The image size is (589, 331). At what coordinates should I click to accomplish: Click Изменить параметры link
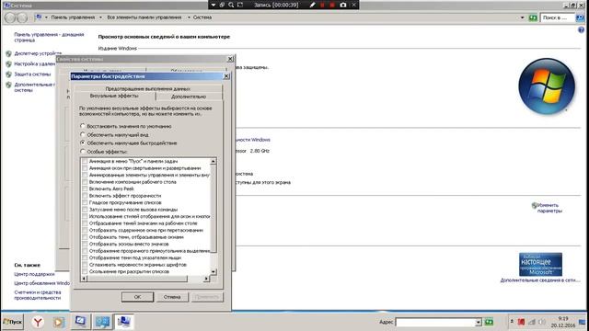point(549,208)
